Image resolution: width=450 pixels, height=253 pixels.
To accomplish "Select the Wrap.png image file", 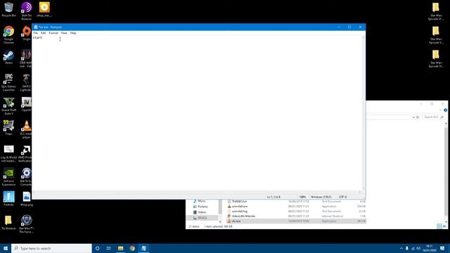I will point(27,198).
